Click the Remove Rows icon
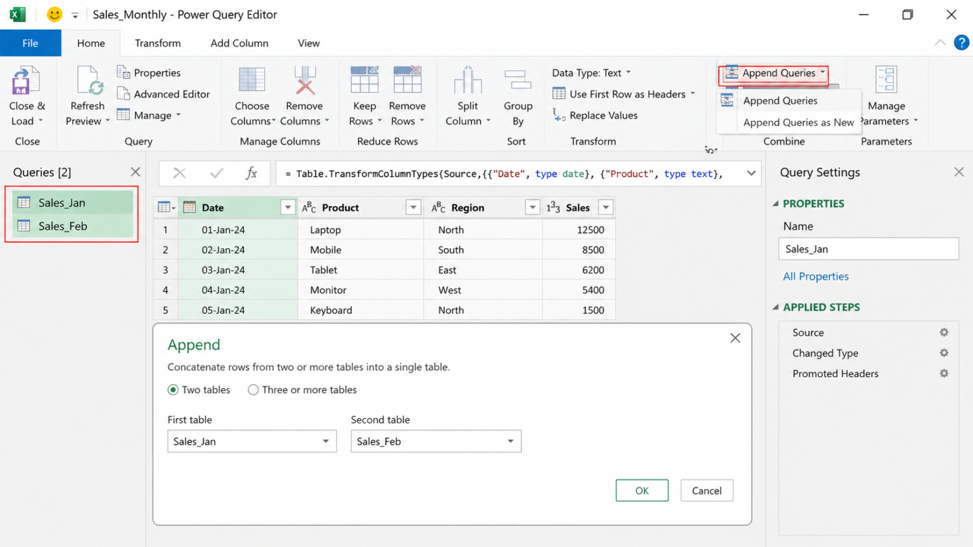Image resolution: width=973 pixels, height=547 pixels. (407, 80)
